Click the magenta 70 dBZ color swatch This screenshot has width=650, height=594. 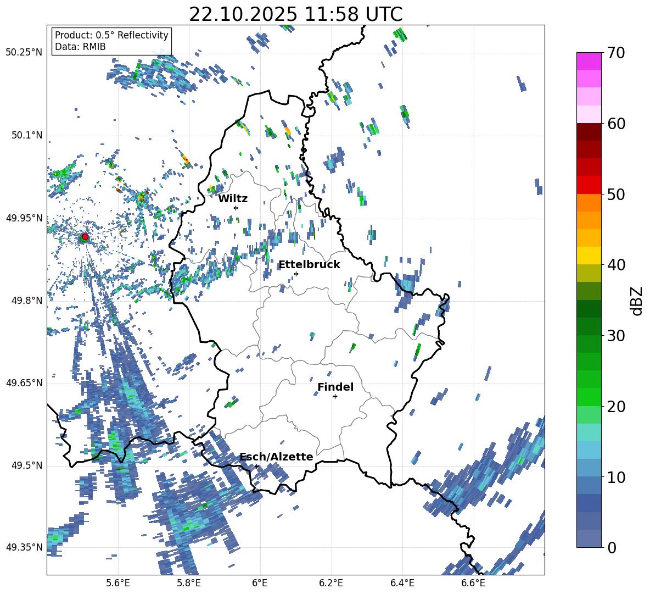[x=589, y=61]
